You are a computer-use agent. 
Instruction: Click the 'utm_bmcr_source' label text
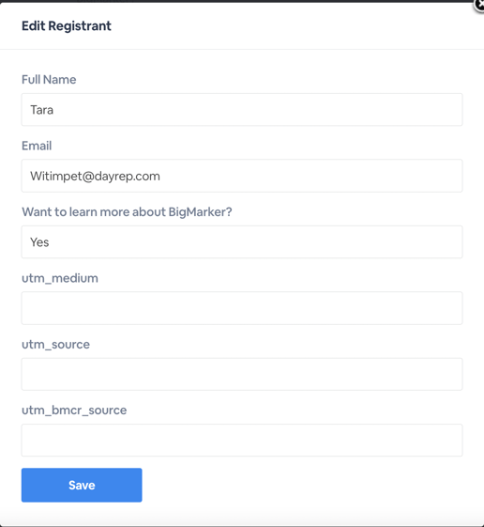tap(74, 411)
